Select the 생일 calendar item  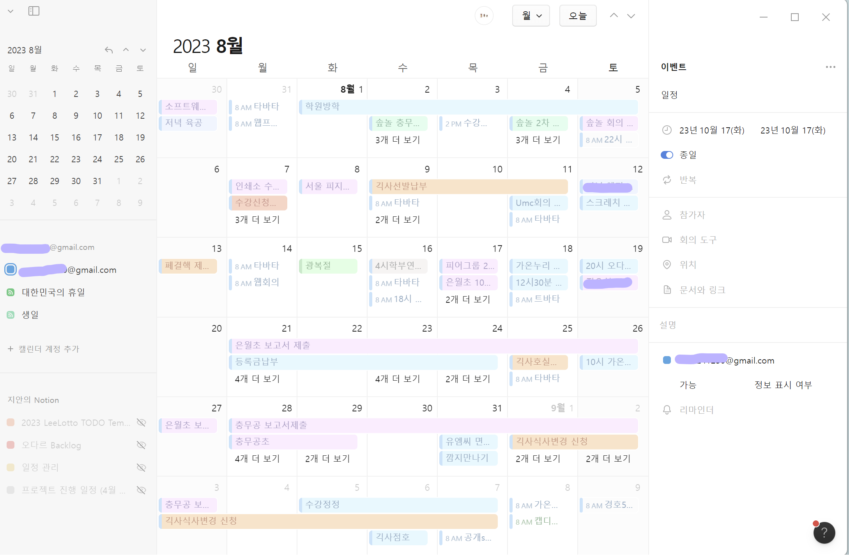(x=30, y=314)
